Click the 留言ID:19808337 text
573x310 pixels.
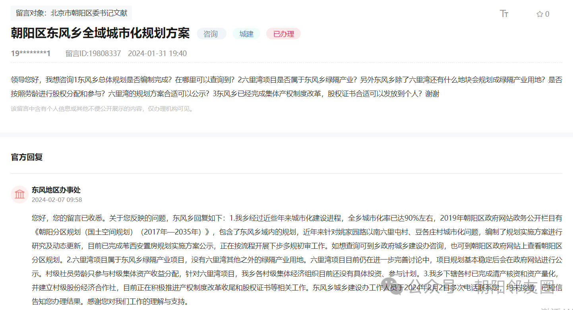pos(93,54)
